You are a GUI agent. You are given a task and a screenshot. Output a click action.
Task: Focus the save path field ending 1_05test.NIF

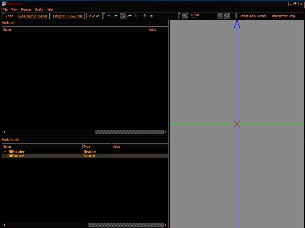coord(68,16)
